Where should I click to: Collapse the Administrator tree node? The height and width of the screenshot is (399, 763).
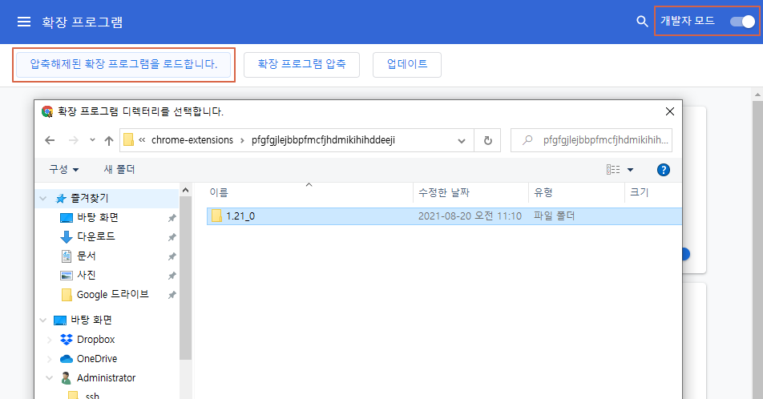tap(49, 378)
